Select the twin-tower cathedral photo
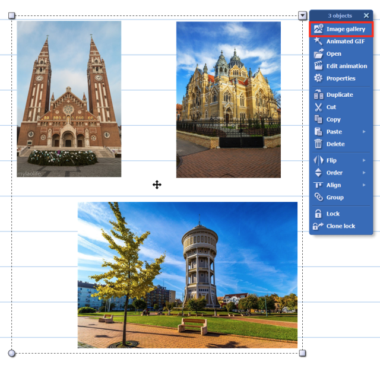The width and height of the screenshot is (380, 365). pos(69,99)
